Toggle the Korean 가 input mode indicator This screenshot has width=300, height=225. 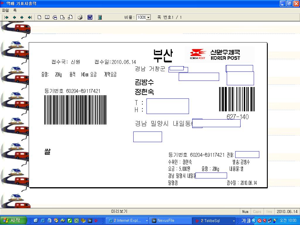click(x=243, y=221)
